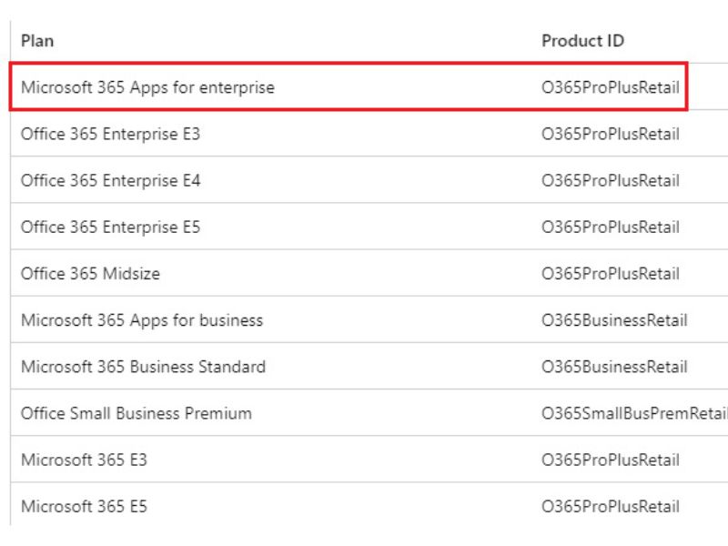728x546 pixels.
Task: Select Office Small Business Premium plan
Action: [x=136, y=413]
